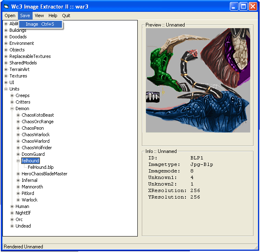Select the Pitlord tree label
Image resolution: width=260 pixels, height=252 pixels.
(28, 193)
